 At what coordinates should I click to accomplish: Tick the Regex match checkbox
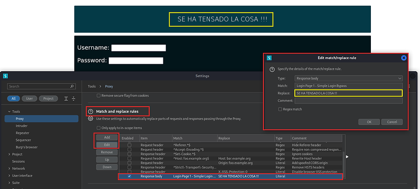tap(280, 109)
